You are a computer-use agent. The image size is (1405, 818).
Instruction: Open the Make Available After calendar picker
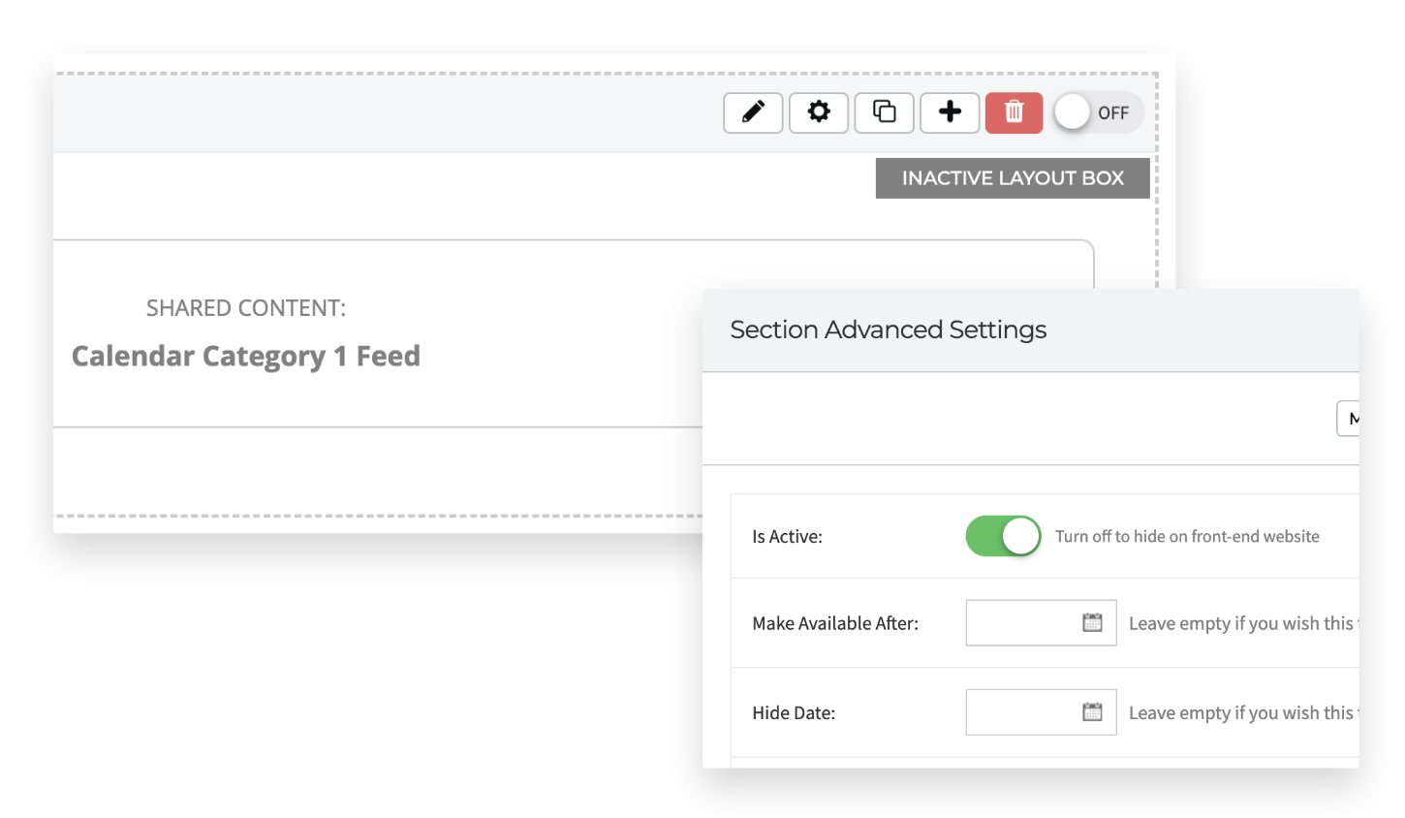coord(1094,623)
